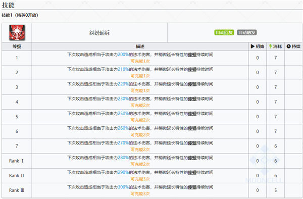The width and height of the screenshot is (303, 199).
Task: Click the 持续 clock column header
Action: [293, 46]
